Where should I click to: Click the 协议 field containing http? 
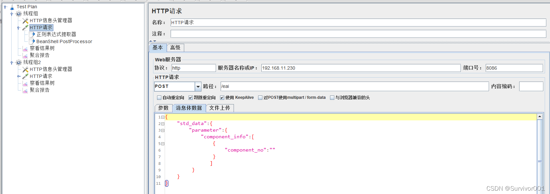193,68
